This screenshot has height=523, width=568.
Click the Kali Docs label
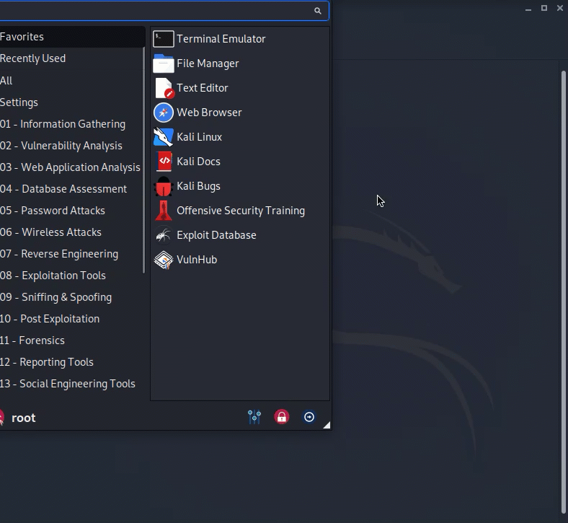198,162
